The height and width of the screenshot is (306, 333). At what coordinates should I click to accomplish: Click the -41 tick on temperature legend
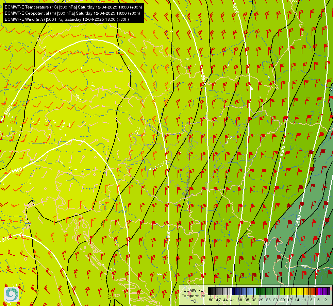click(232, 300)
